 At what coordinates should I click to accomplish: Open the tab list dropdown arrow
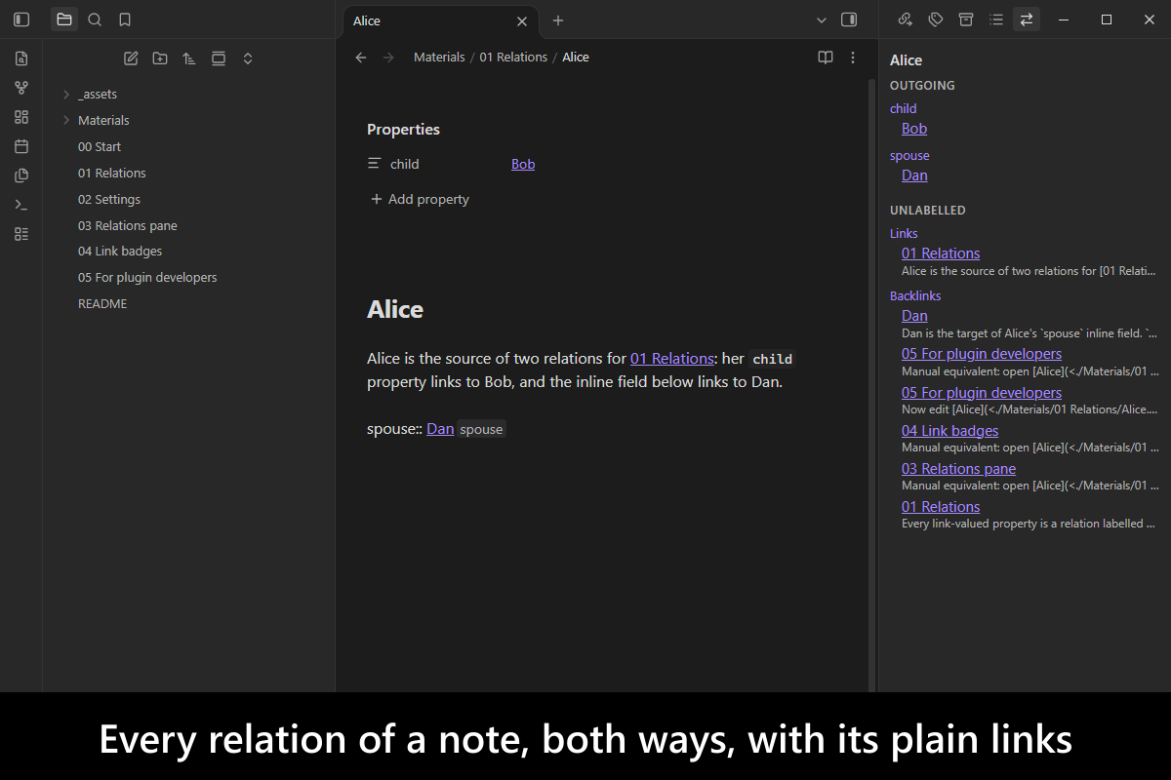[822, 19]
